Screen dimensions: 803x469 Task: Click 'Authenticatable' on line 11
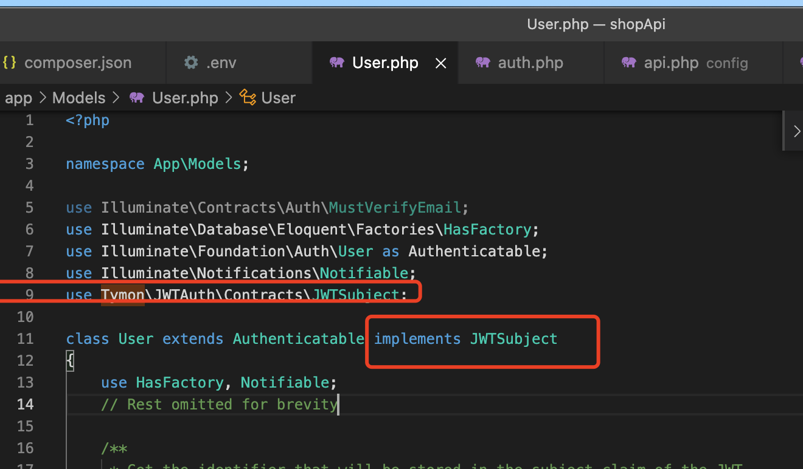tap(298, 339)
